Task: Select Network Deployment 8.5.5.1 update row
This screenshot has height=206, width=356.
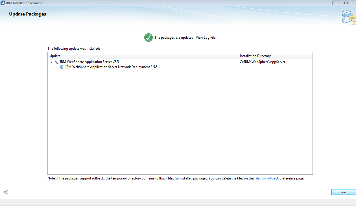Action: [x=180, y=67]
